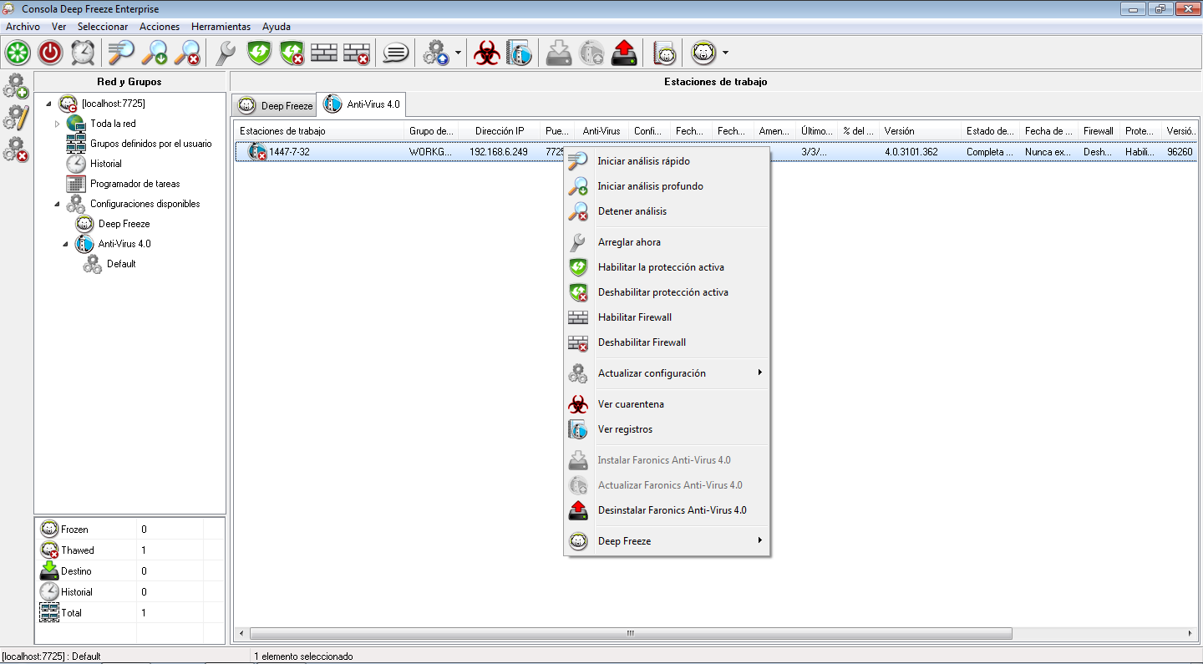The width and height of the screenshot is (1203, 664).
Task: Click the add configuration gear icon in left sidebar
Action: pos(16,86)
